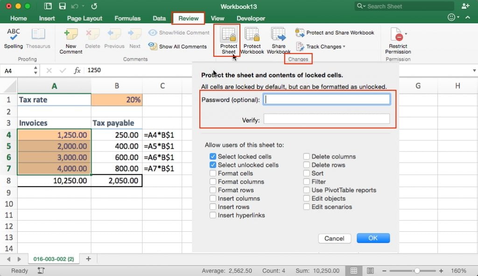478x276 pixels.
Task: Check the Filter option
Action: click(x=306, y=181)
